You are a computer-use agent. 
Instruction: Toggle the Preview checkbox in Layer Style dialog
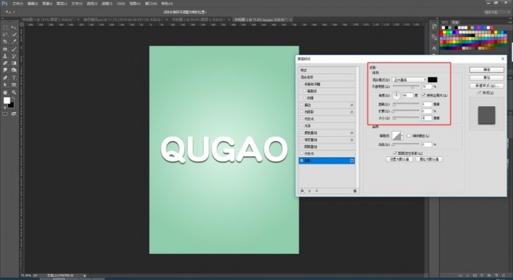[x=479, y=93]
